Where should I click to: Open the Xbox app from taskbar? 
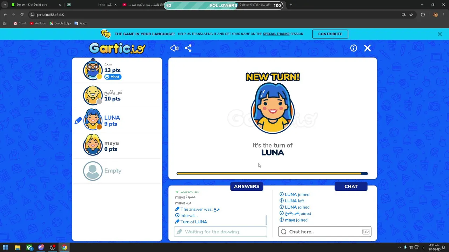(x=29, y=247)
